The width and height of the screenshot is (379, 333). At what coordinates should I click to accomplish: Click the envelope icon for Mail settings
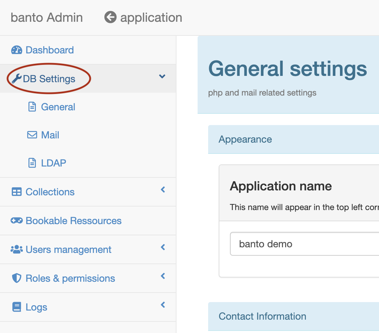(x=32, y=135)
